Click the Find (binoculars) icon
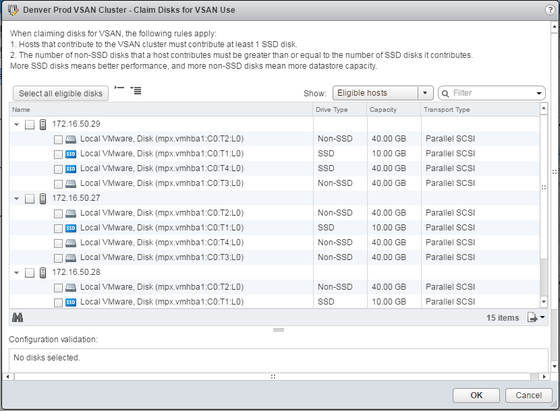Screen dimensions: 560x411 18,317
